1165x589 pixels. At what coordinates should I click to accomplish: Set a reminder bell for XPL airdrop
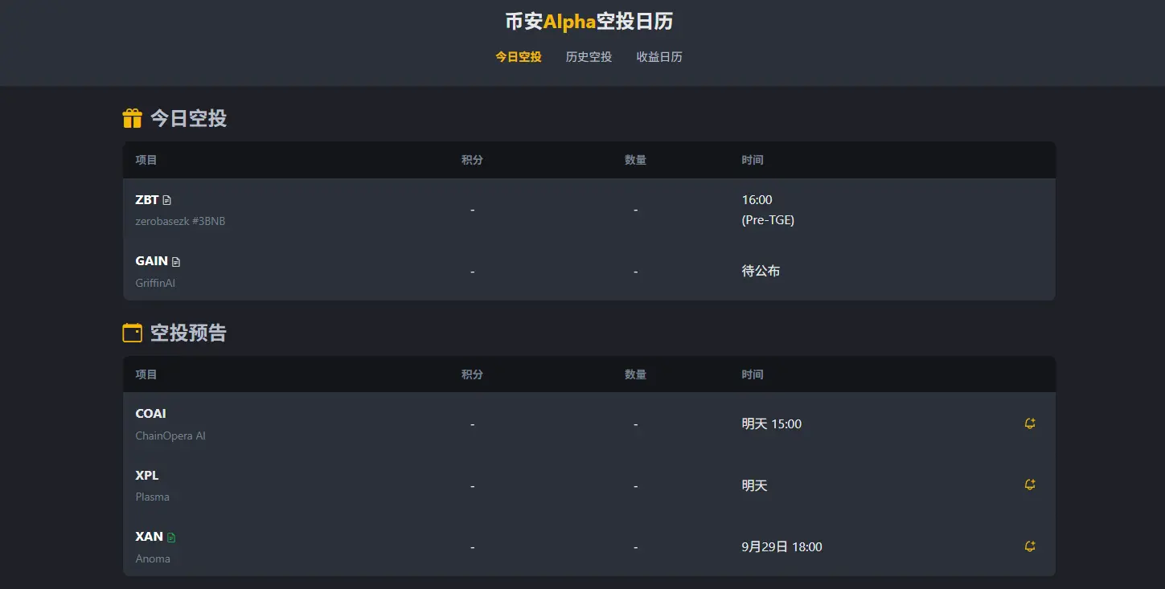click(x=1029, y=485)
